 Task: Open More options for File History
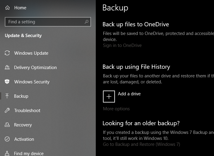click(116, 109)
